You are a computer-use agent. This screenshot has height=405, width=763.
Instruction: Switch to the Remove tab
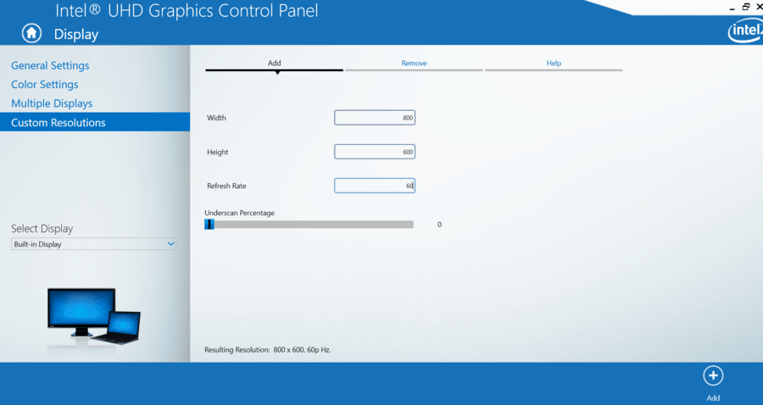(414, 64)
